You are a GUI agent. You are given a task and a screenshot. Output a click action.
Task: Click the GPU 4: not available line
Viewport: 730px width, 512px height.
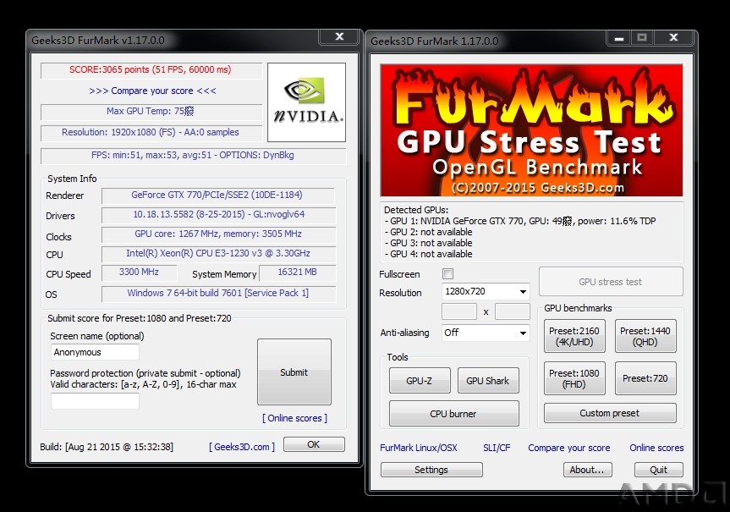[x=428, y=254]
